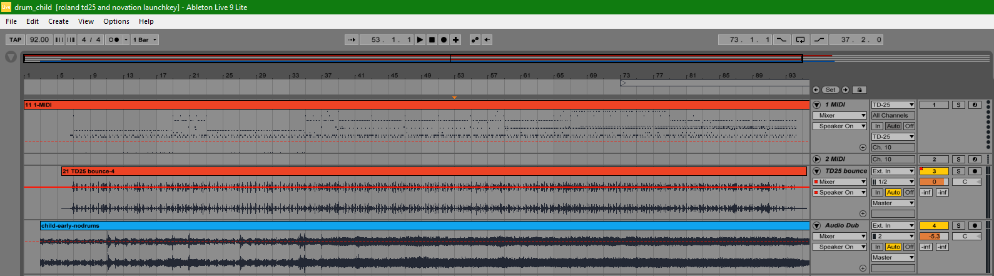Screen dimensions: 994x276
Task: Click the Lock Envelopes padlock icon
Action: point(860,90)
